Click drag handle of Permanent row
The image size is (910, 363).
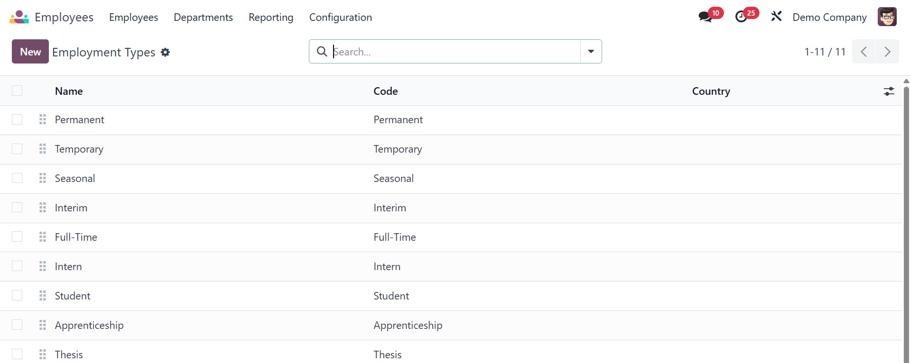coord(43,119)
